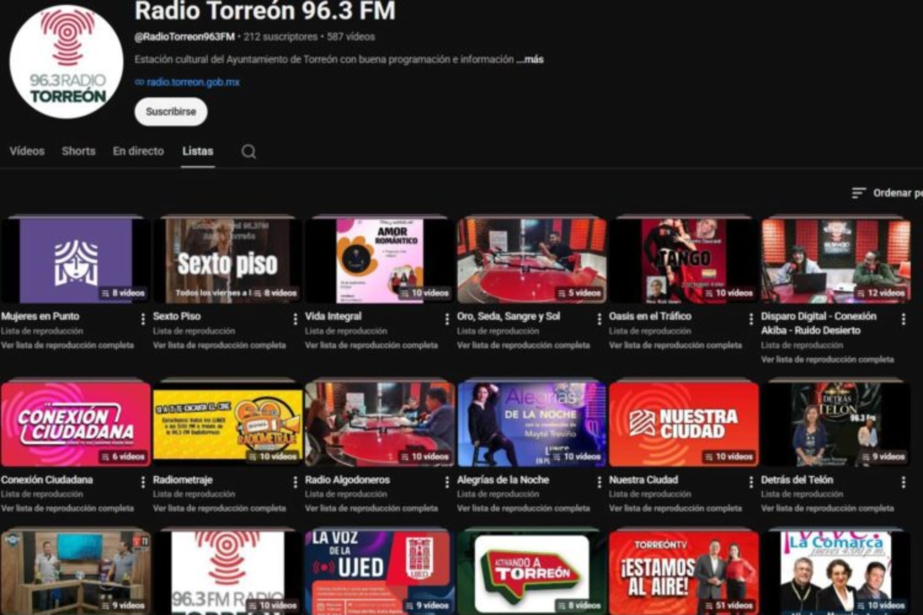Open the La Voz de la UJED thumbnail
The image size is (923, 615).
tap(380, 572)
